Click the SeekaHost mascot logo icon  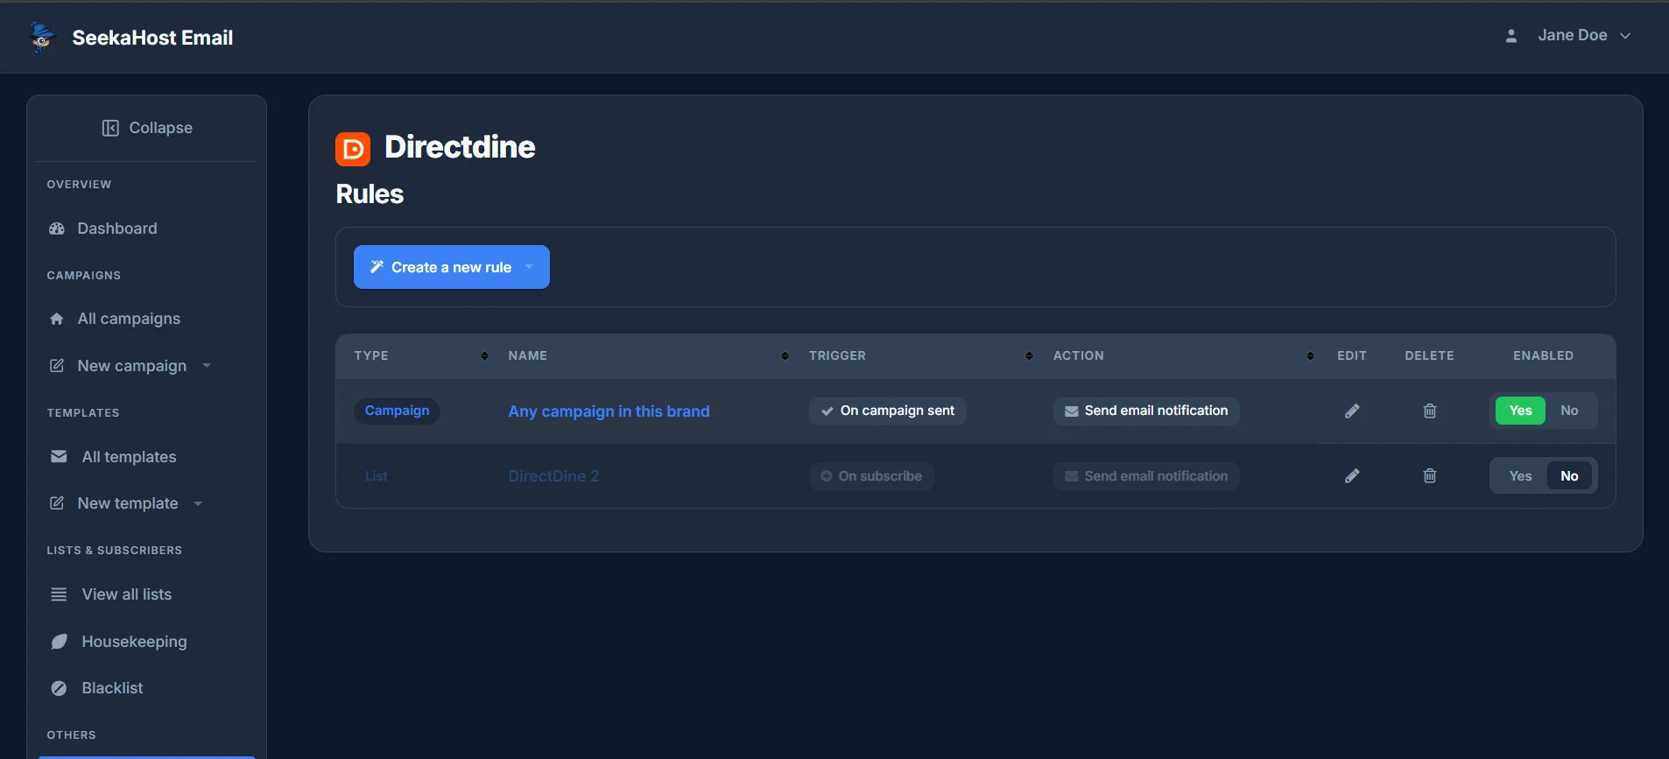41,37
